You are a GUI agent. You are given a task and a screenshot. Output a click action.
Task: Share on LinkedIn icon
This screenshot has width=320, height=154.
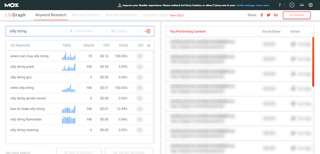tap(276, 15)
